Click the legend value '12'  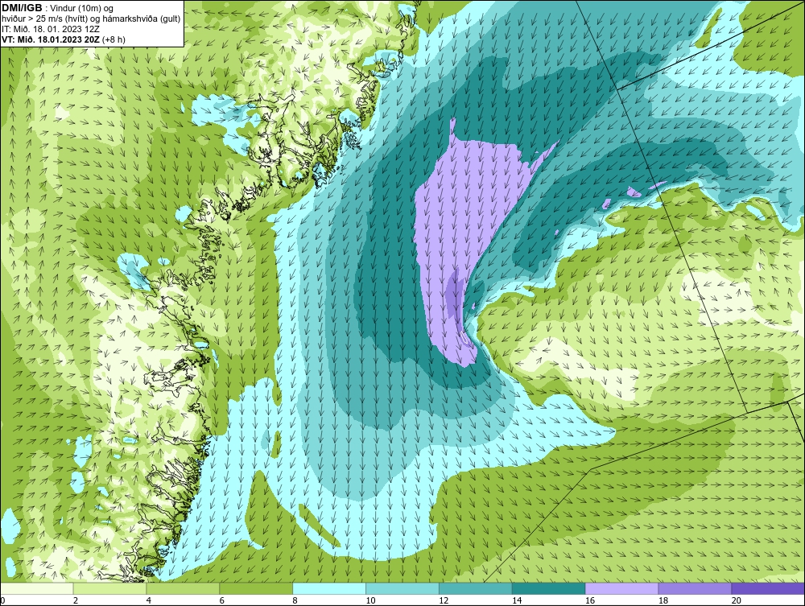click(444, 600)
